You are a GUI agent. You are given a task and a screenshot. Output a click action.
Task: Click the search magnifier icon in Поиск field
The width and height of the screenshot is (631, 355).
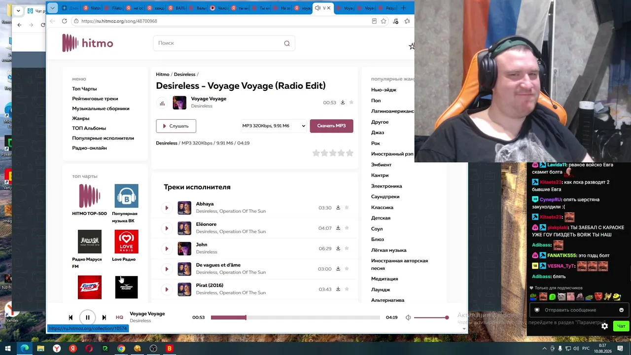pos(287,43)
